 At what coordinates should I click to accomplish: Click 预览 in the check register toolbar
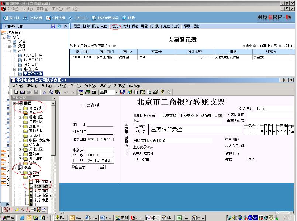(x=95, y=26)
